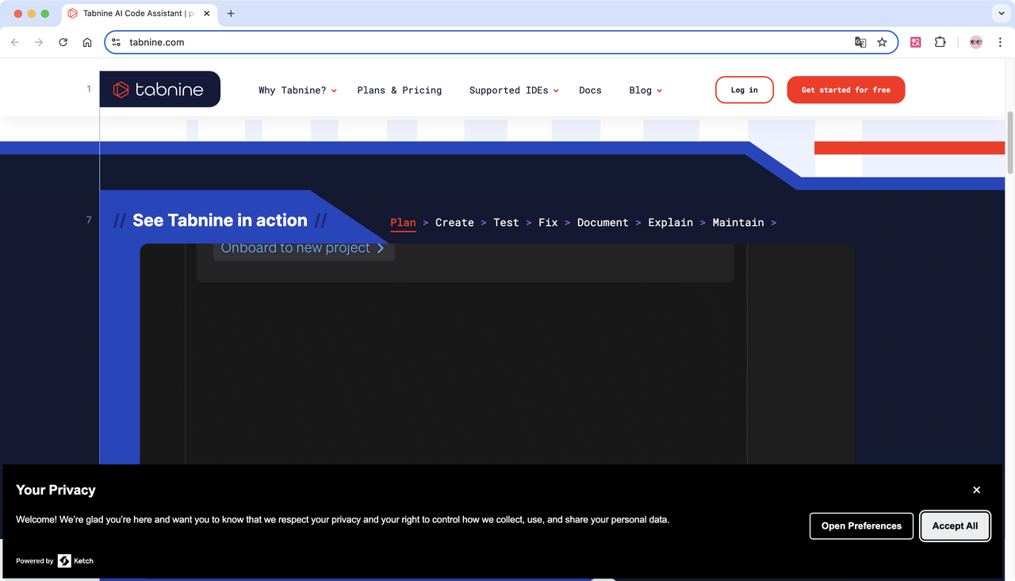Select the Explain step tab
This screenshot has width=1015, height=581.
point(670,223)
